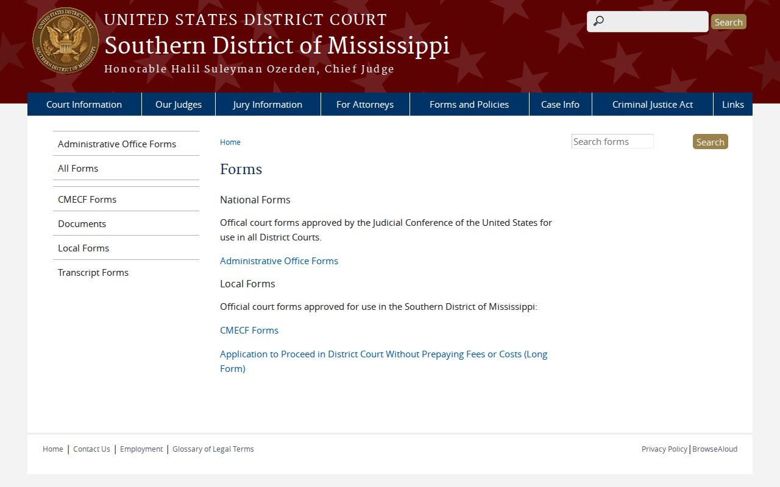Click the magnifier icon in site search
Viewport: 780px width, 487px height.
(x=598, y=22)
